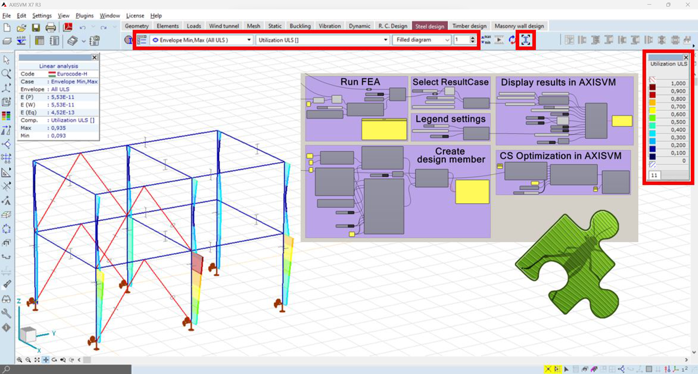Click the refresh arrows icon in results toolbar
The height and width of the screenshot is (374, 698).
(x=512, y=40)
